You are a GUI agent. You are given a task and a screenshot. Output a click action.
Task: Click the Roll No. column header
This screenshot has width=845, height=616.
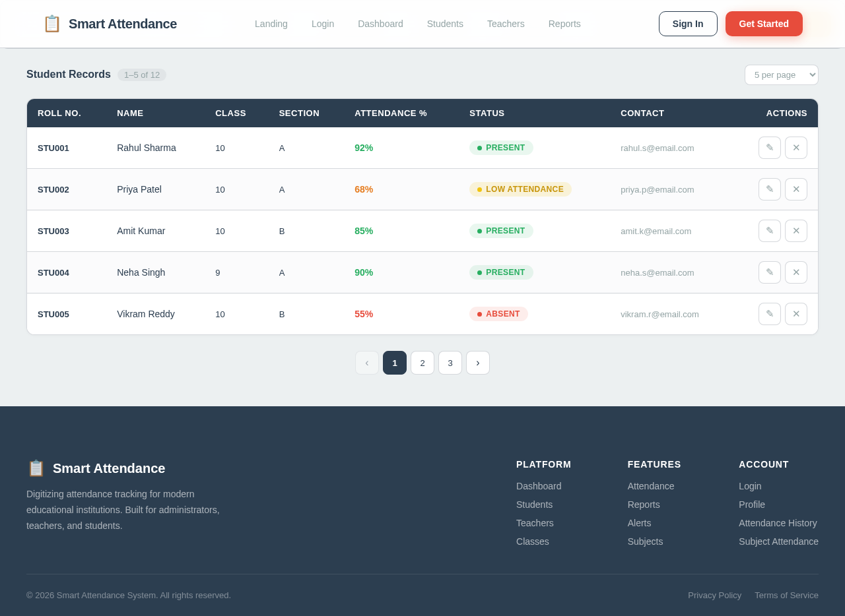pos(59,113)
